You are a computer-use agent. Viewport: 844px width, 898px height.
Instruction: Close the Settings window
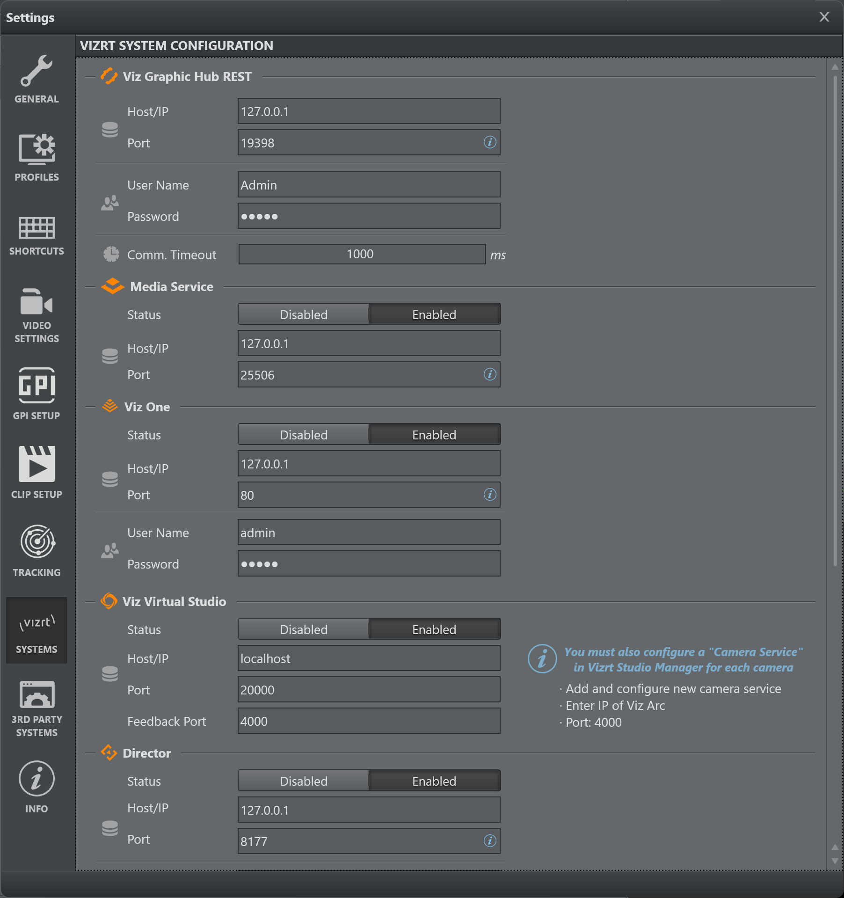[x=824, y=17]
